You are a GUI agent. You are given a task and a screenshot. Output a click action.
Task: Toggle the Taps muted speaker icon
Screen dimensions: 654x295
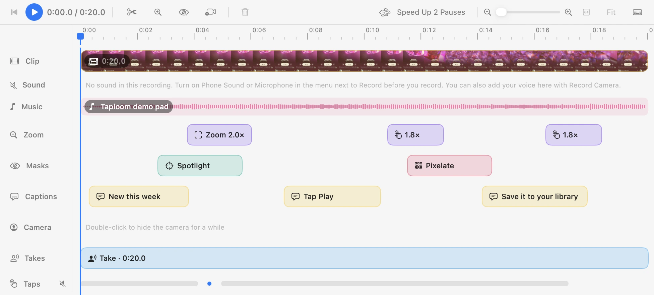pos(62,284)
